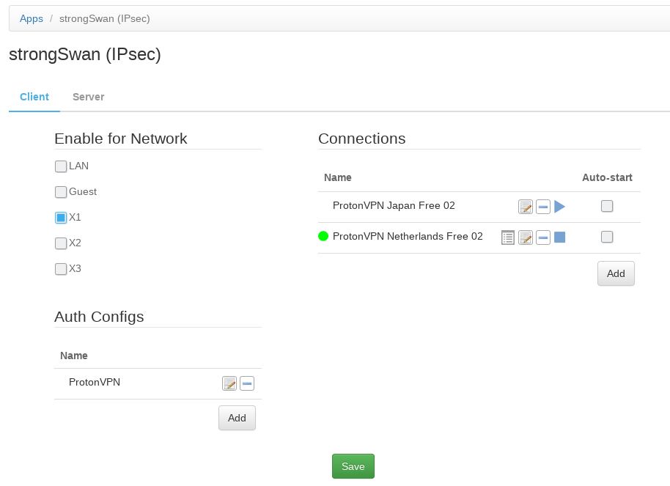670x486 pixels.
Task: Start the ProtonVPN Japan Free 02 connection
Action: 559,207
